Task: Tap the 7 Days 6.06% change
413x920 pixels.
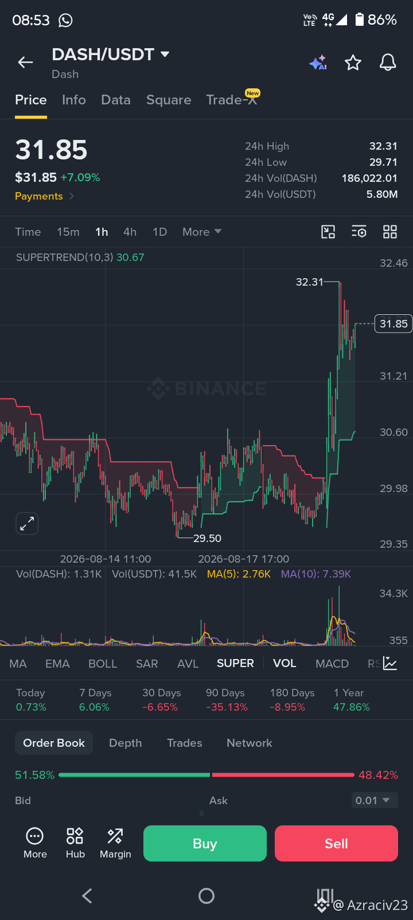Action: (95, 700)
